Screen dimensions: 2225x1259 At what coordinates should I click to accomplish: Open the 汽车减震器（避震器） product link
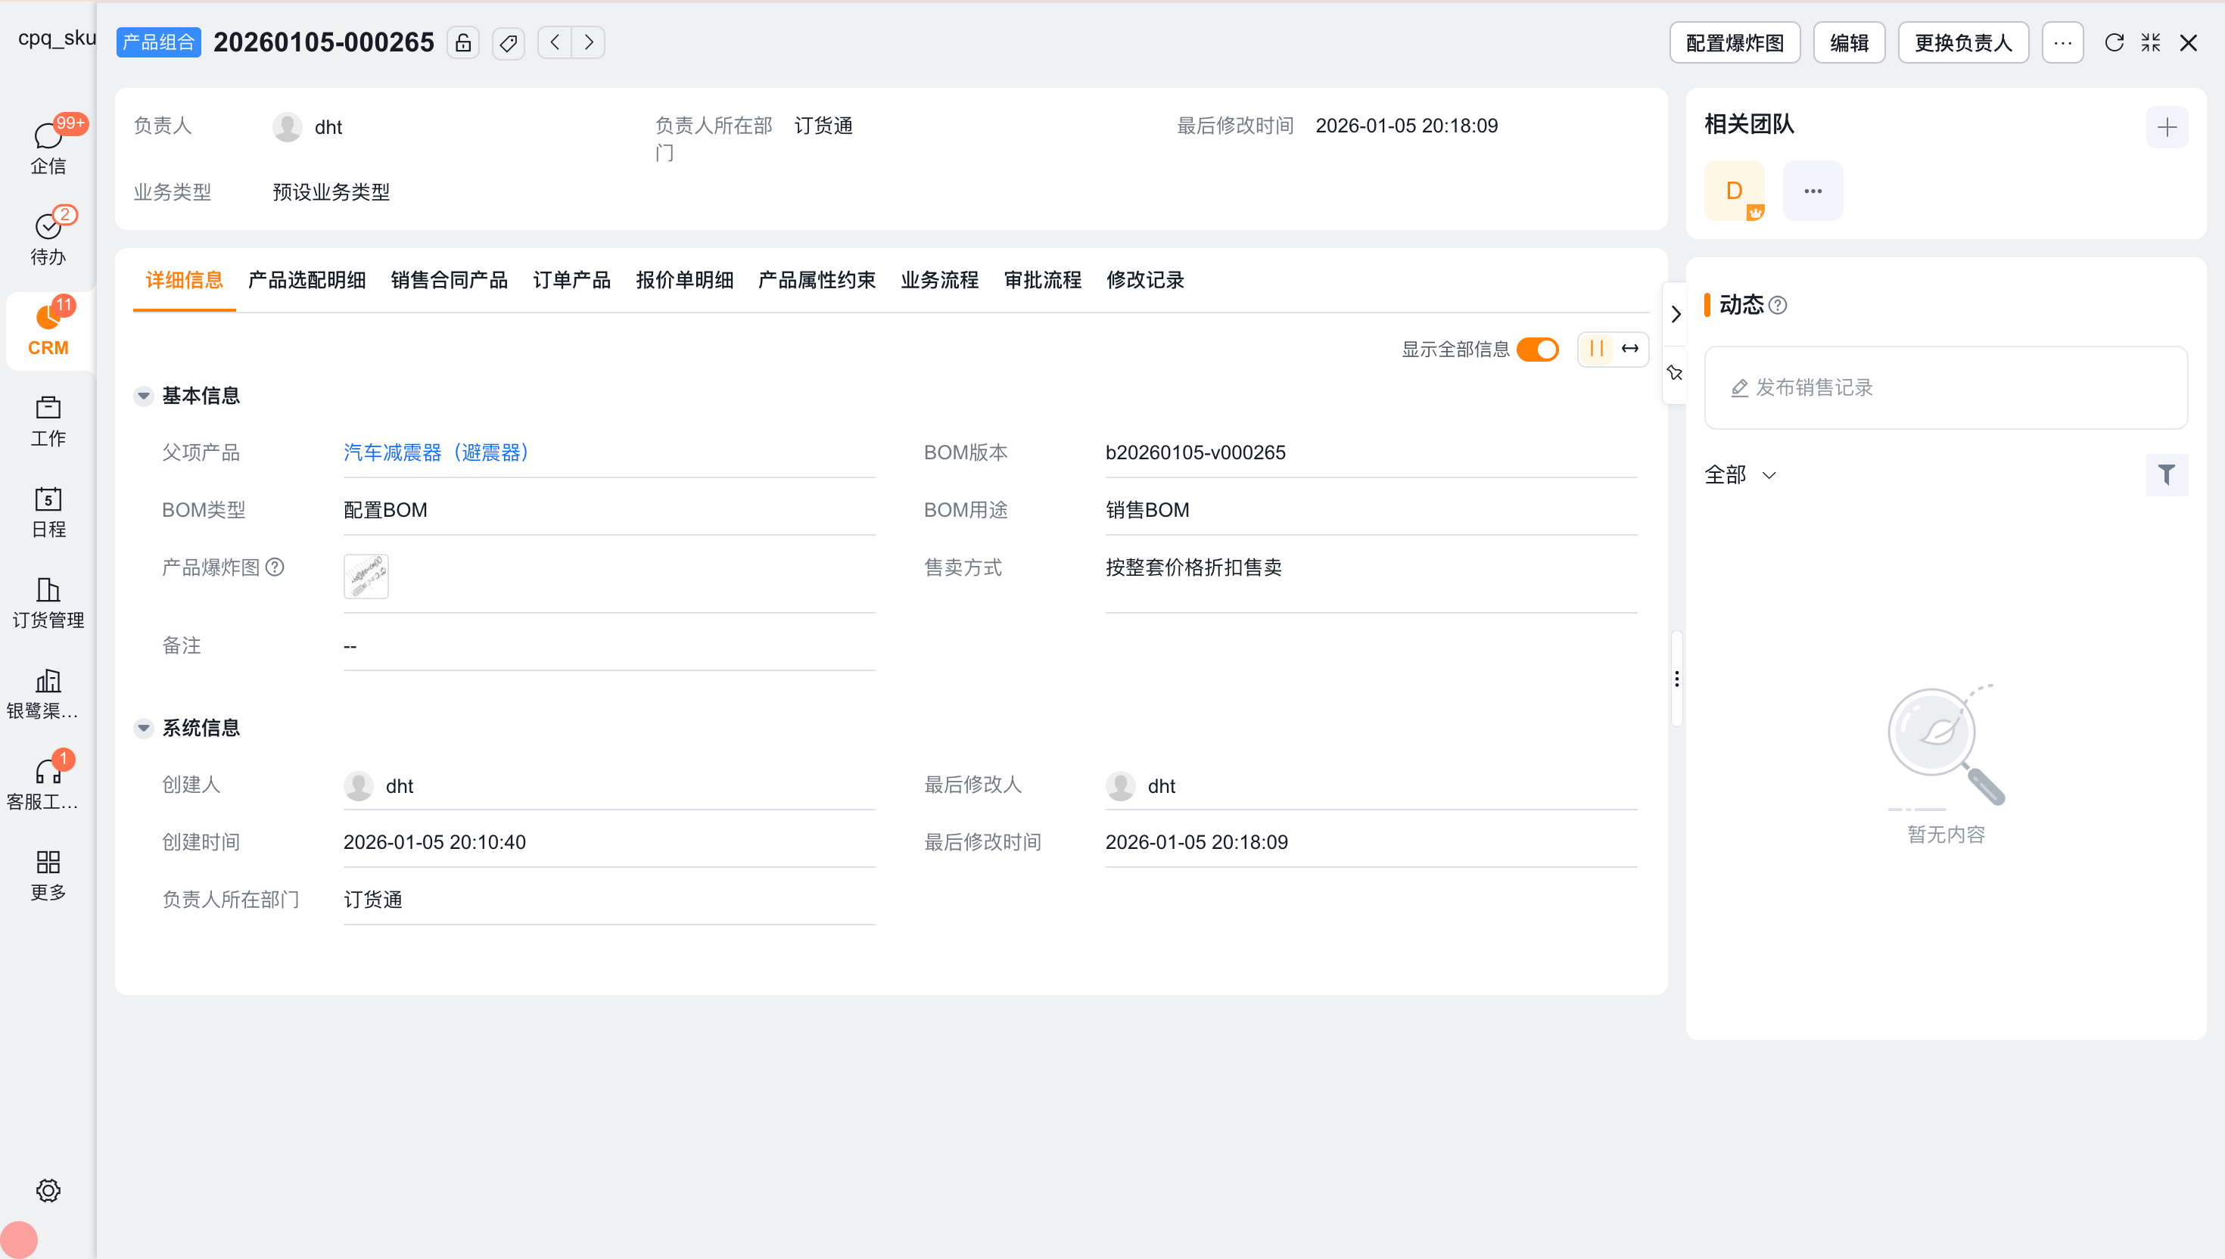point(435,452)
